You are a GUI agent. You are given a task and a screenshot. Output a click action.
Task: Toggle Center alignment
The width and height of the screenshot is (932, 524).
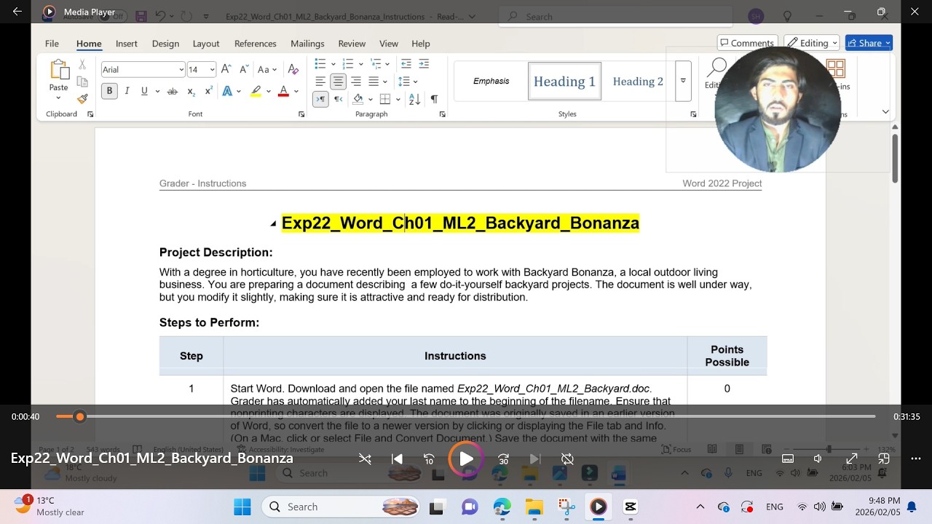point(338,82)
